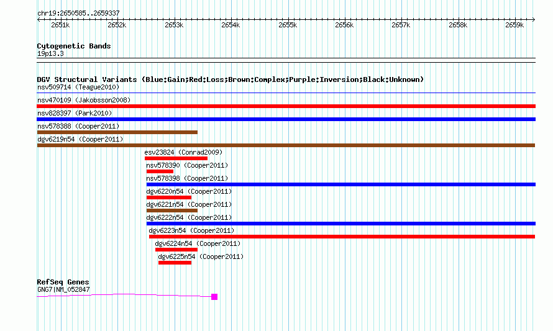Open the GNG7|NM_052847 gene label
The width and height of the screenshot is (553, 331).
pyautogui.click(x=63, y=290)
